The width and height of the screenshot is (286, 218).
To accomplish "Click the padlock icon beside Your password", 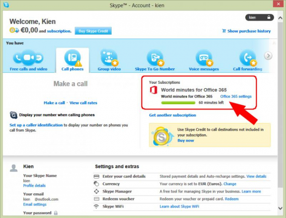I will (x=56, y=213).
